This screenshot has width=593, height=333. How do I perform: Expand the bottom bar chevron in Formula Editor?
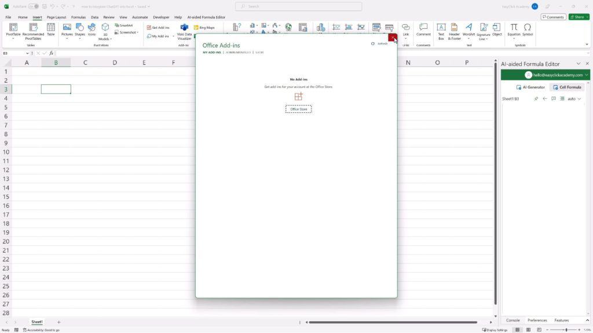click(x=587, y=320)
